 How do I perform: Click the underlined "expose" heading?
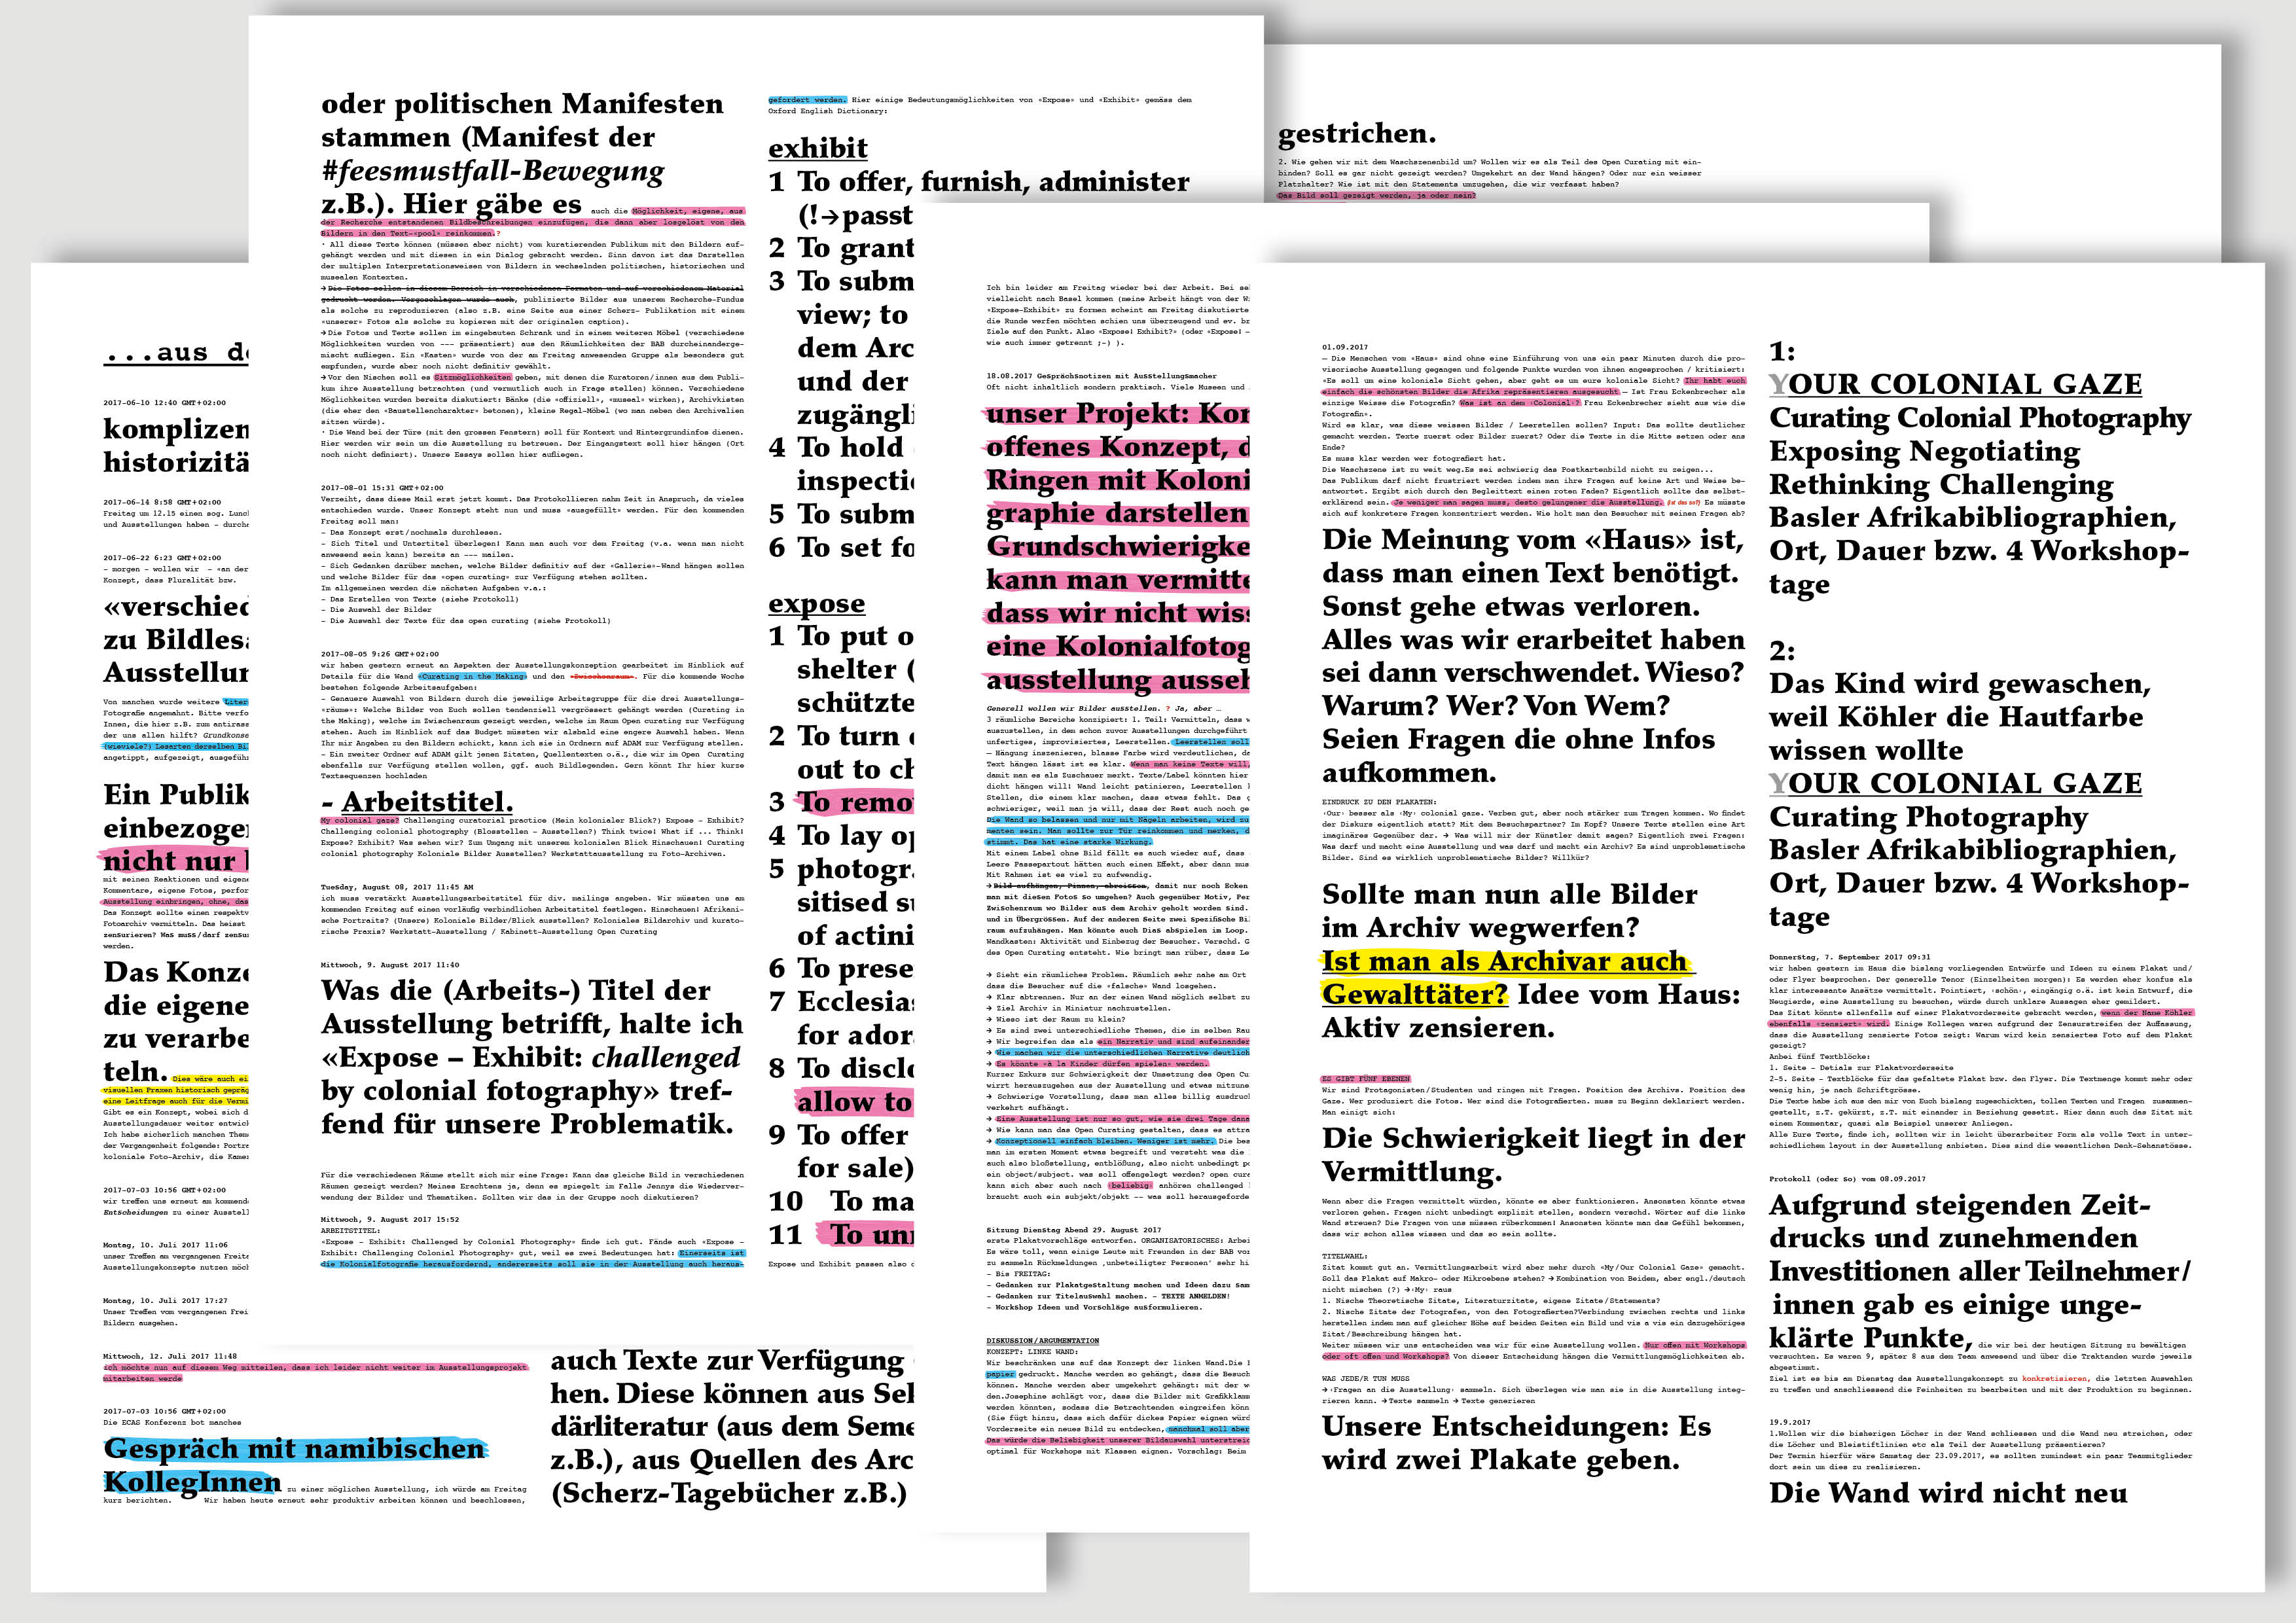click(x=816, y=604)
